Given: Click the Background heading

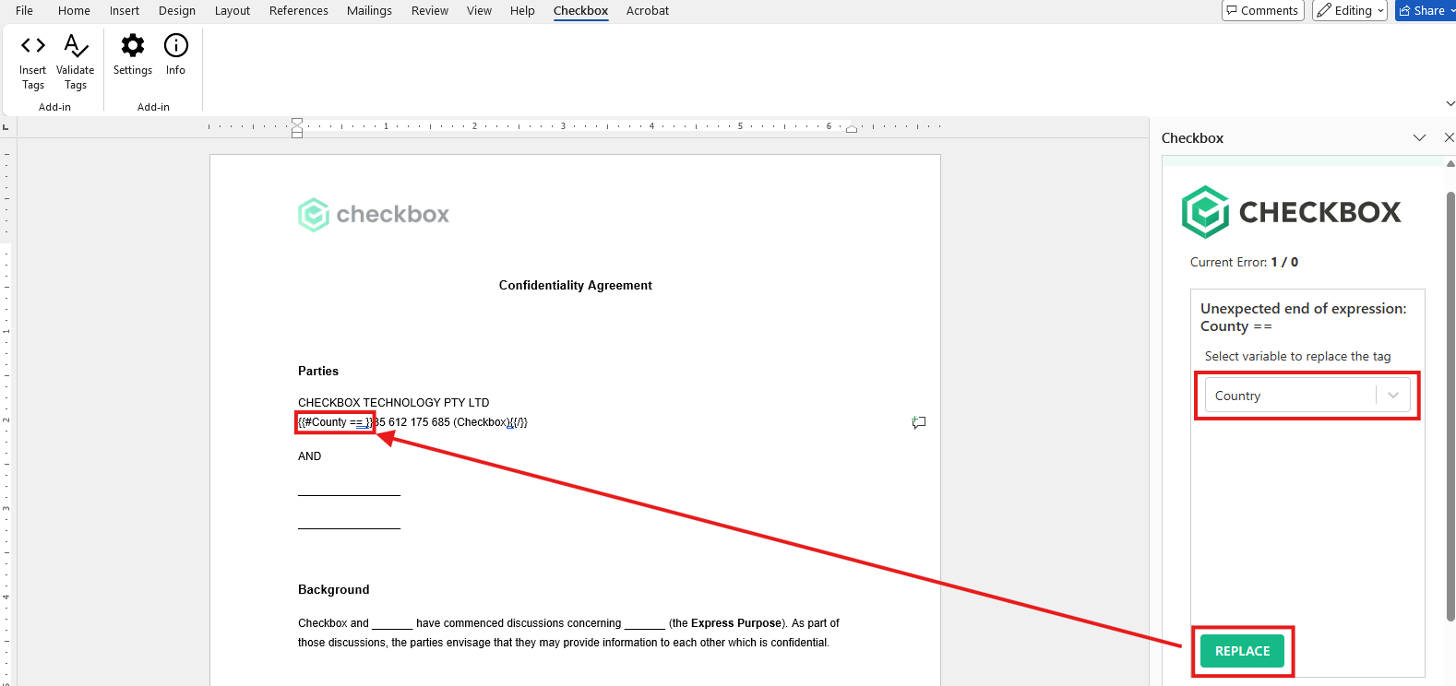Looking at the screenshot, I should coord(333,589).
